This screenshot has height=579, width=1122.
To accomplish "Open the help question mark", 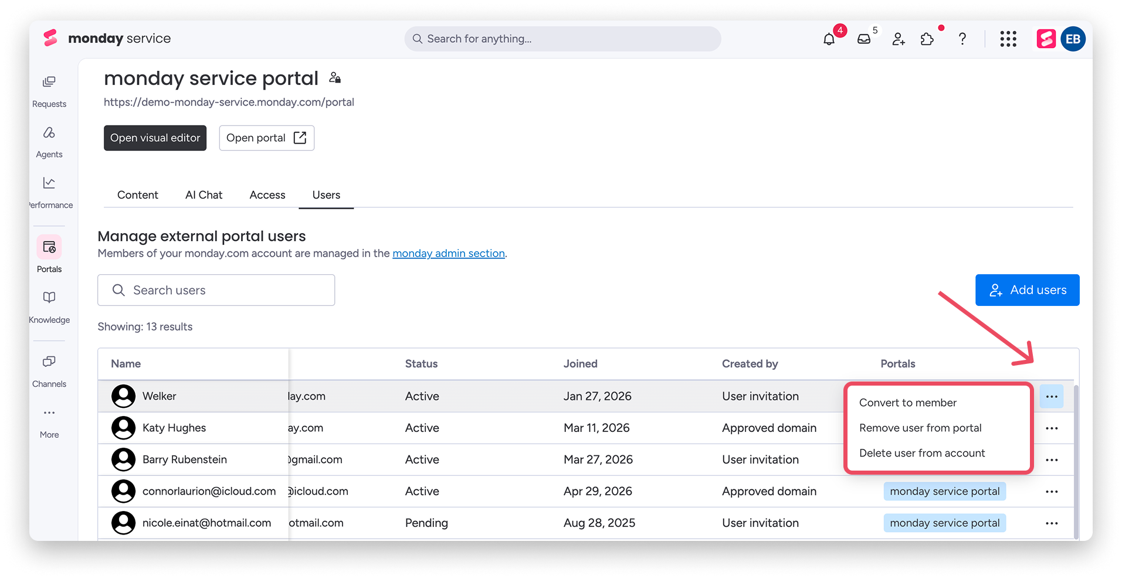I will tap(962, 39).
